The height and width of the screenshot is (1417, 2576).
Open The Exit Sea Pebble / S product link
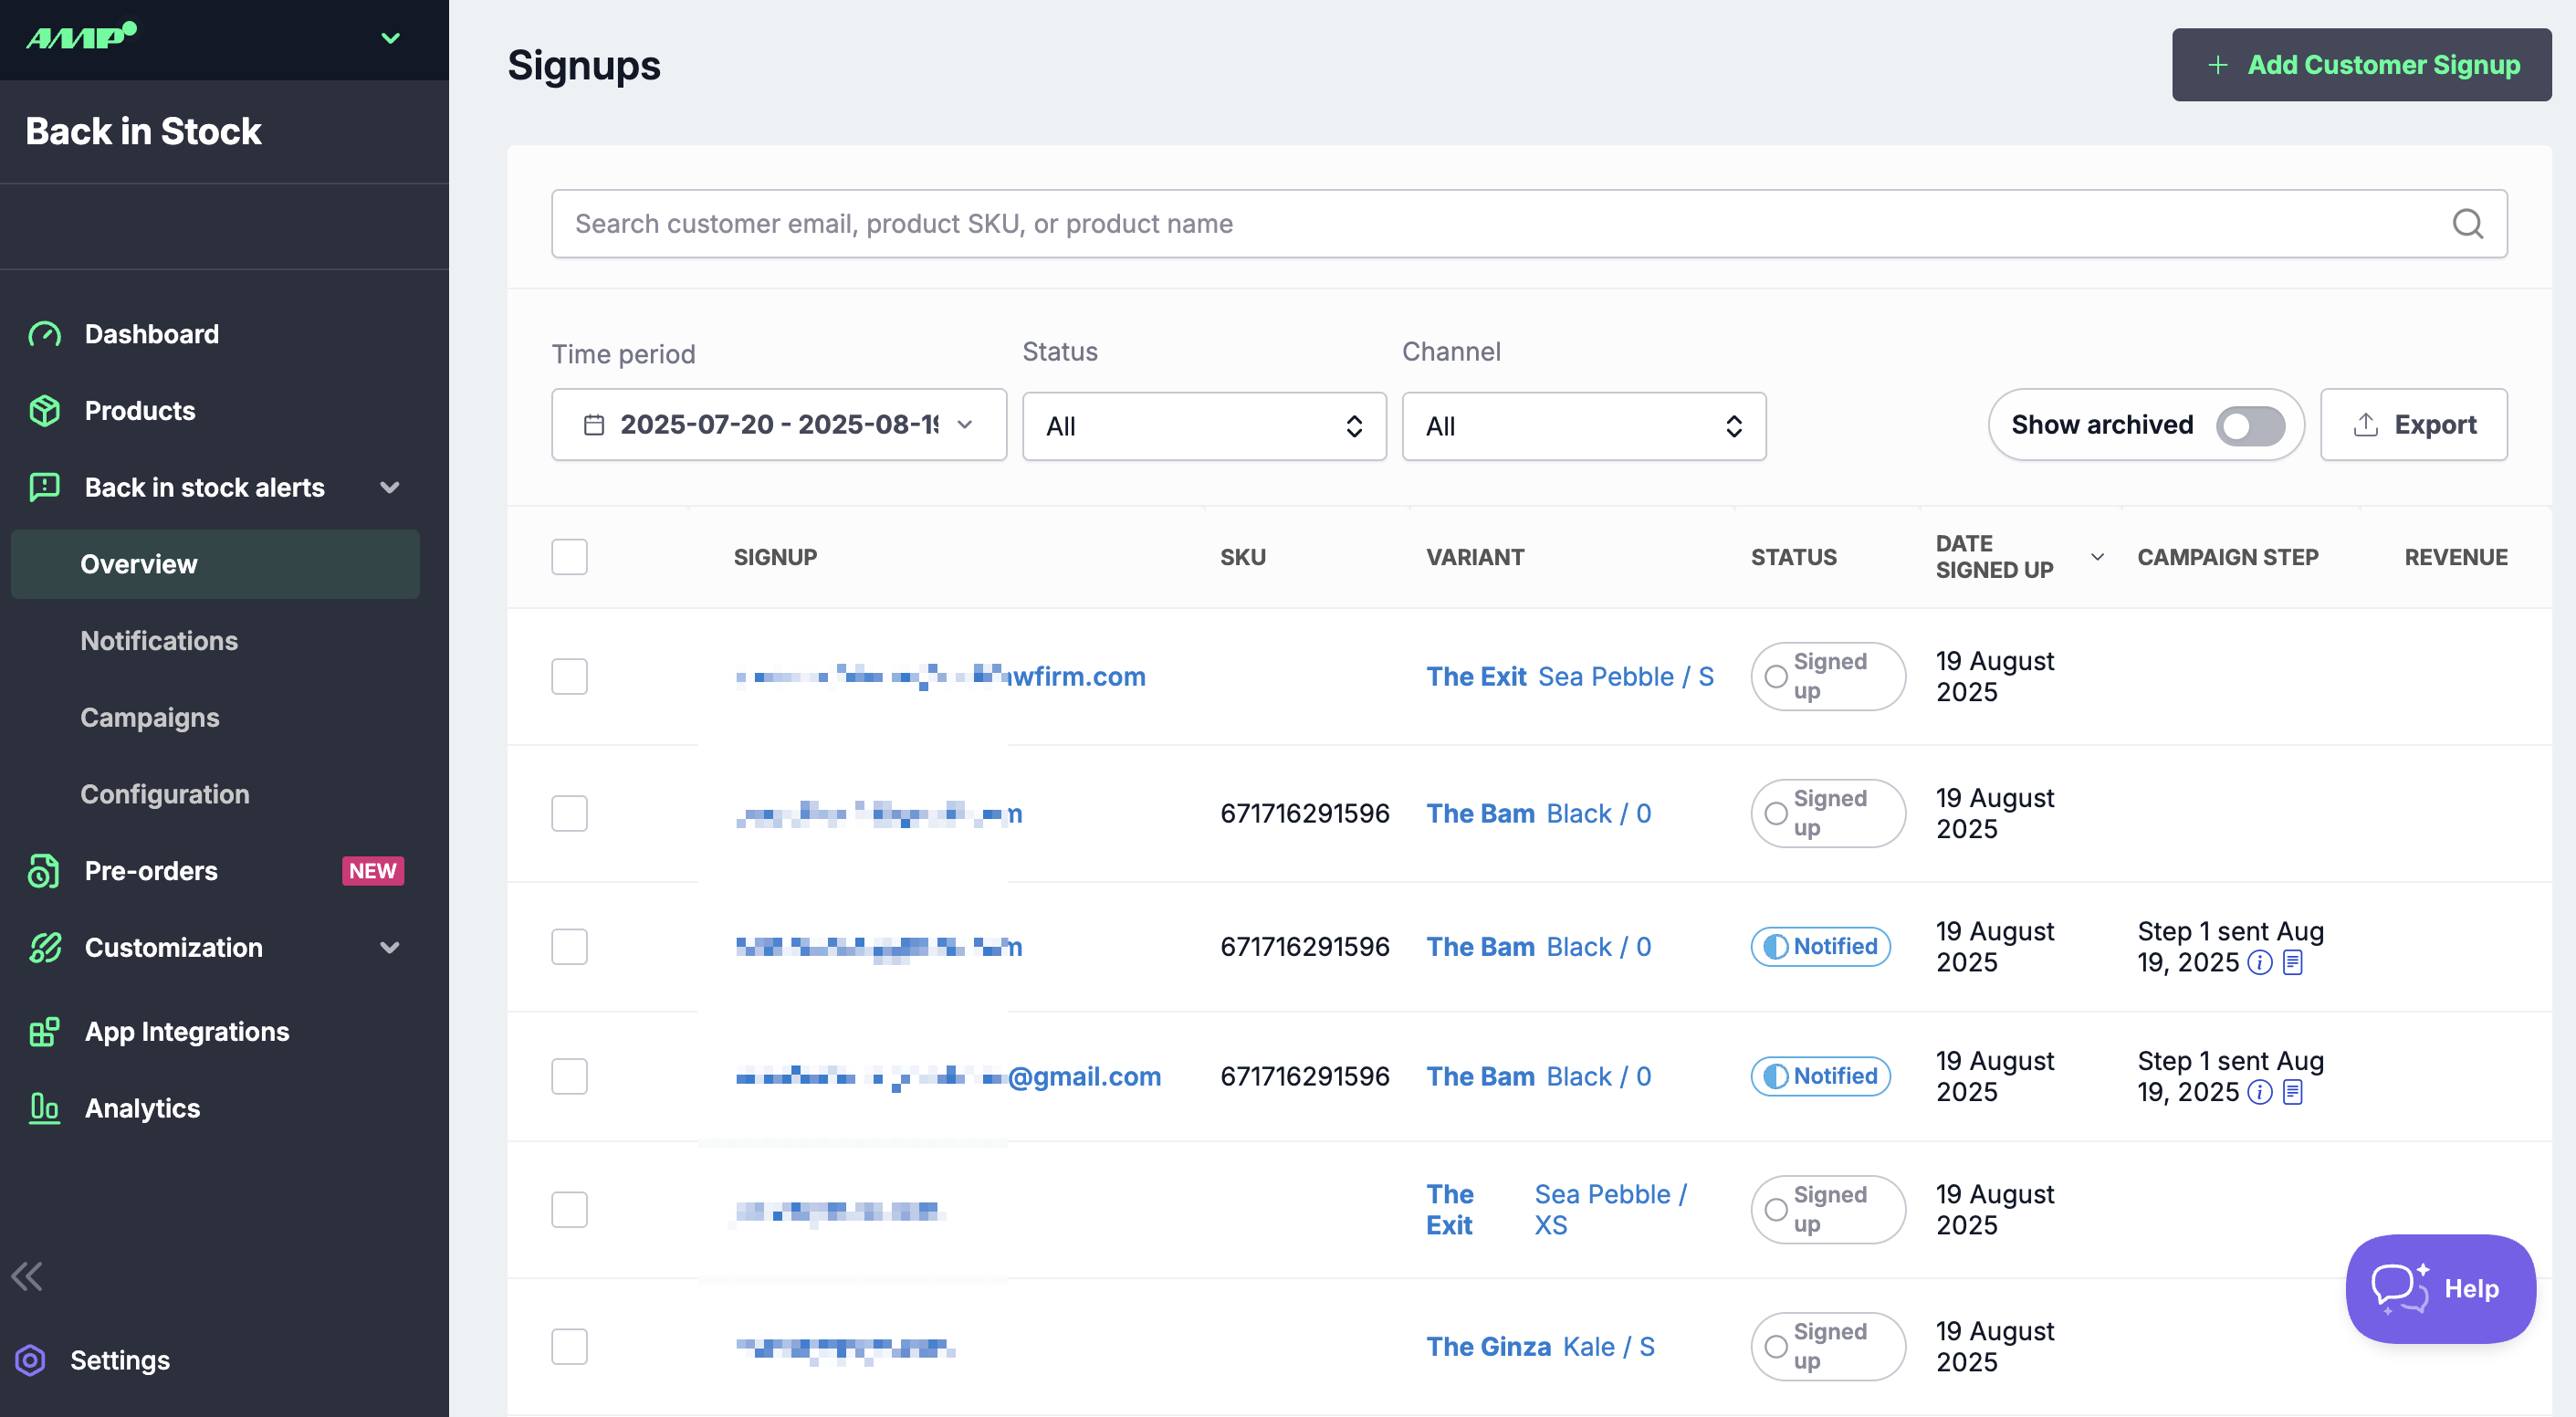tap(1570, 677)
